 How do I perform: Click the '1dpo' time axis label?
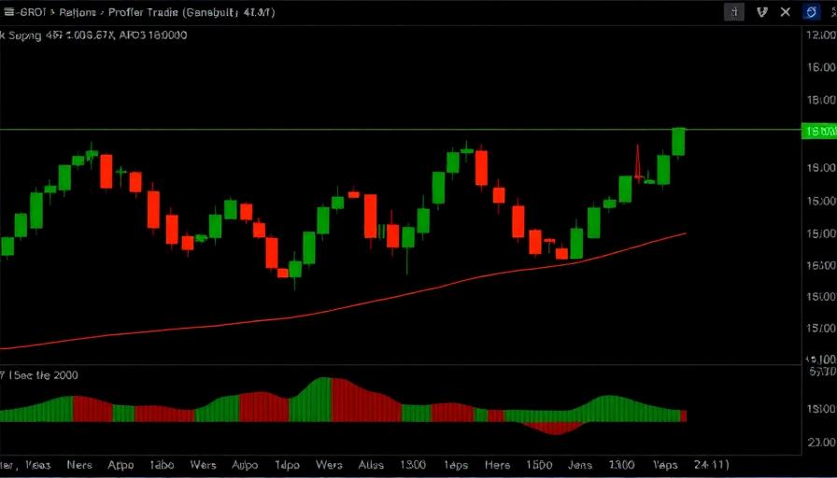[x=288, y=465]
